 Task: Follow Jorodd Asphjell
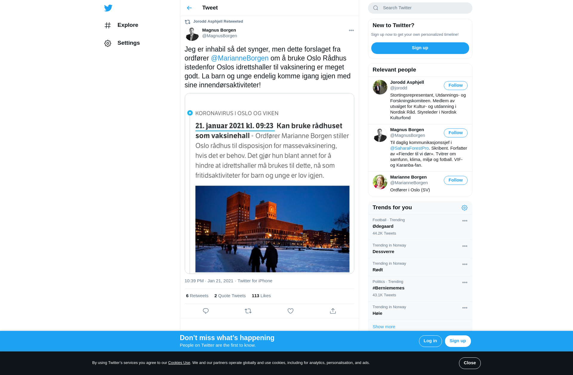click(x=455, y=86)
